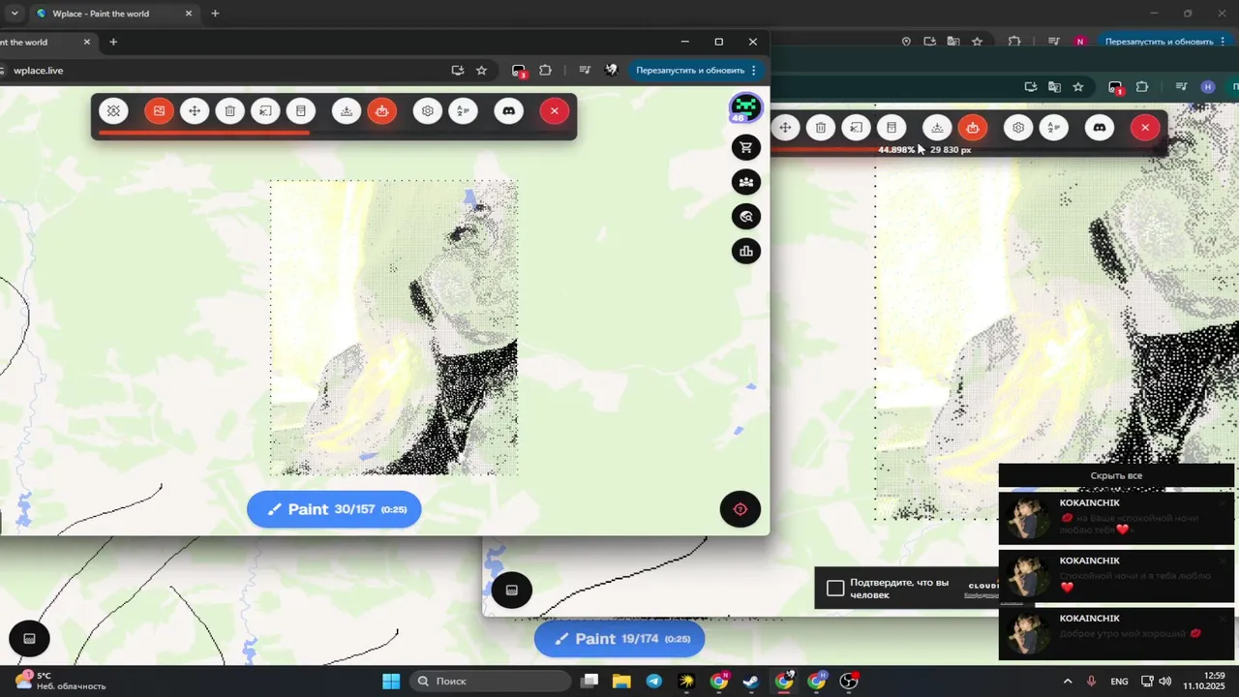Open settings gear in front window toolbar
Image resolution: width=1239 pixels, height=697 pixels.
point(428,111)
